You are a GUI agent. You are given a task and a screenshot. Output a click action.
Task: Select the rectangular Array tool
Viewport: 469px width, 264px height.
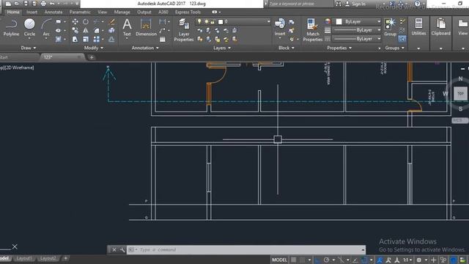pyautogui.click(x=96, y=39)
